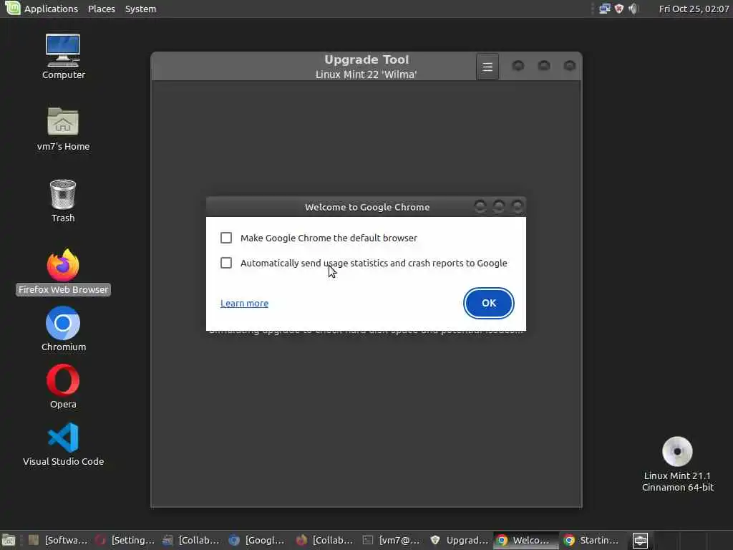This screenshot has width=733, height=550.
Task: Click the clock showing Fri Oct 25, 02:07
Action: (x=694, y=9)
